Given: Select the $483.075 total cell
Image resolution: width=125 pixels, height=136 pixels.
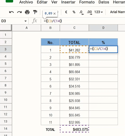Looking at the screenshot, I should [74, 129].
